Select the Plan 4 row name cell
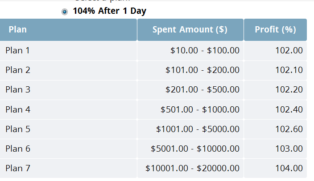314x181 pixels. pos(18,109)
